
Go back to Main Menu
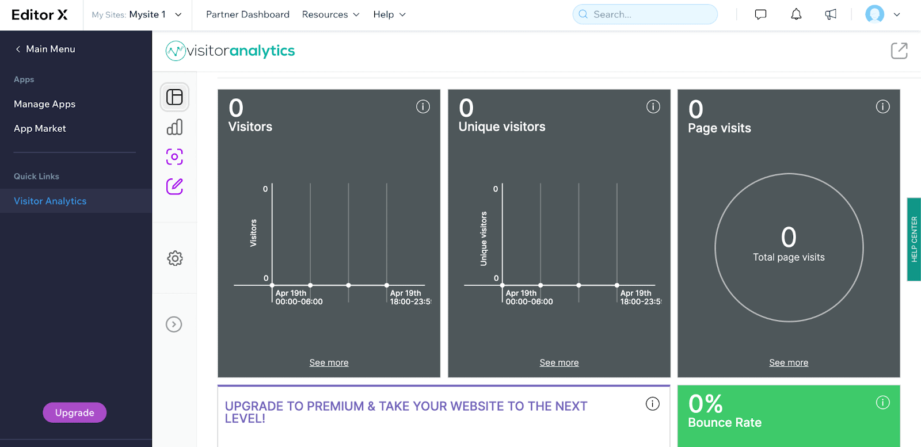pyautogui.click(x=45, y=49)
